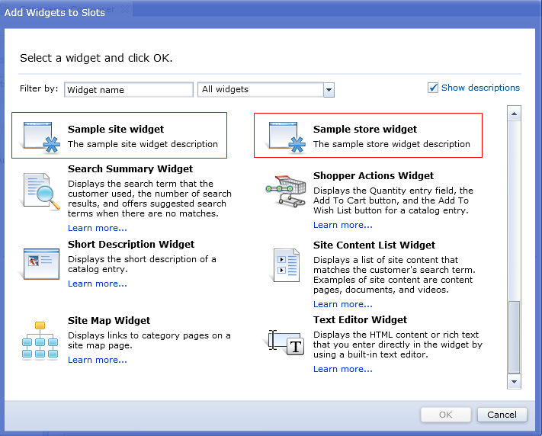Click 'The sample site widget description' text
This screenshot has height=436, width=542.
pos(143,144)
